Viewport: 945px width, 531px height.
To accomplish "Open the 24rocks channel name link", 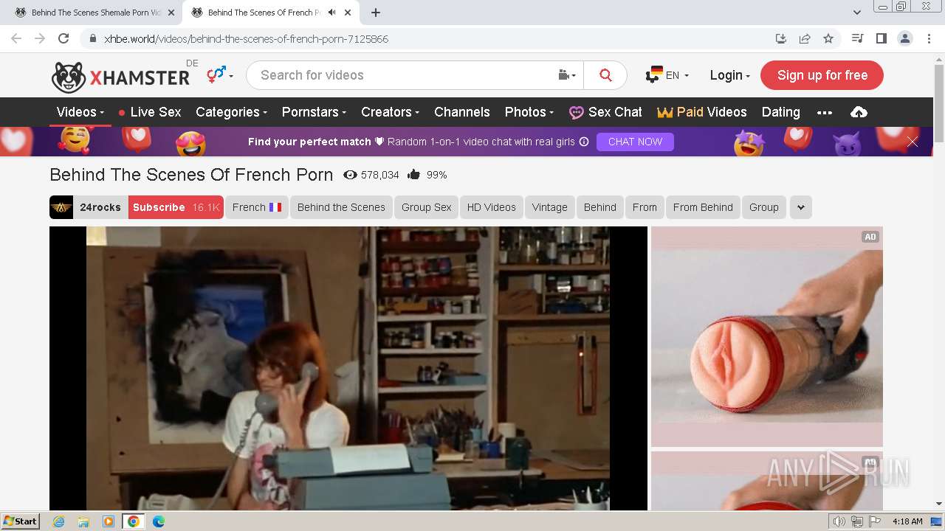I will (x=100, y=207).
